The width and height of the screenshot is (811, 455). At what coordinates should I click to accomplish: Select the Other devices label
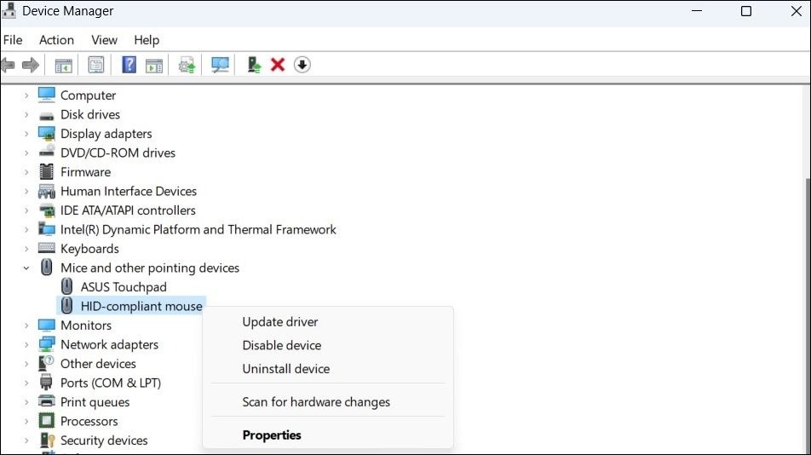pyautogui.click(x=98, y=364)
